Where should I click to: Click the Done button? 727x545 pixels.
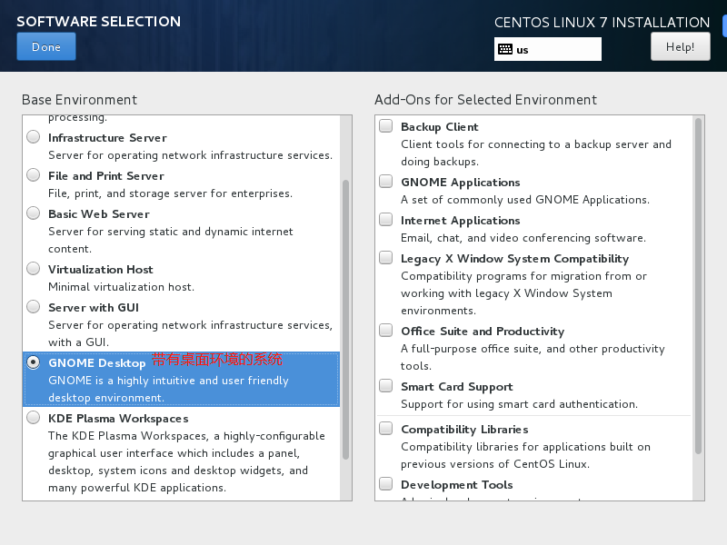(x=46, y=47)
